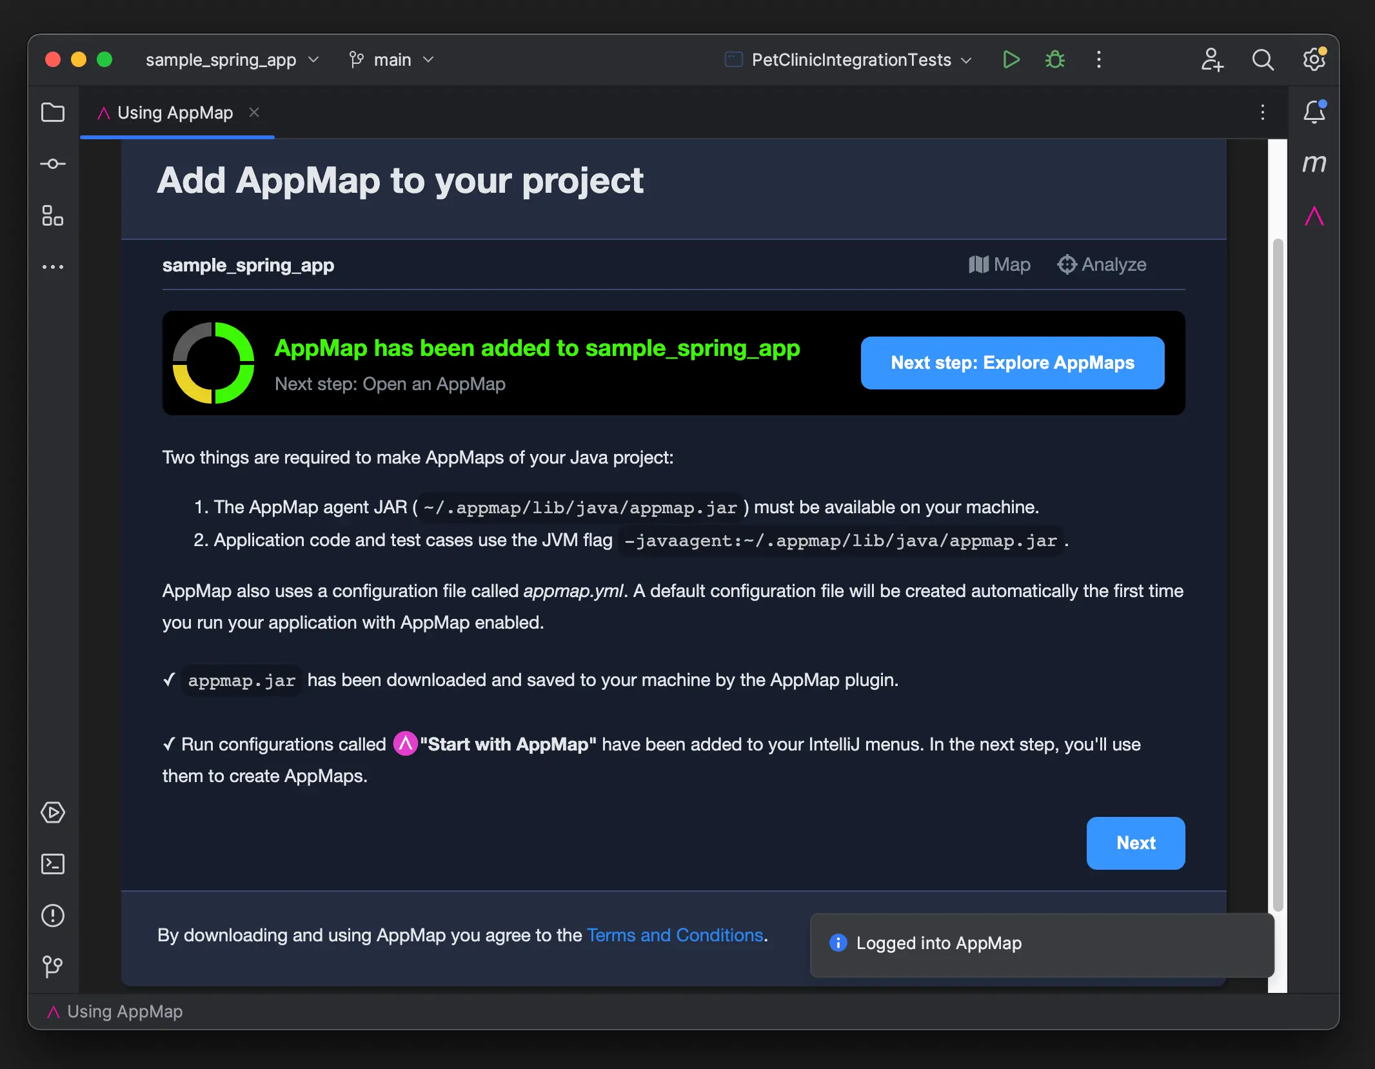Run PetClinicIntegrationTests with the play button
Viewport: 1375px width, 1069px height.
click(1011, 60)
